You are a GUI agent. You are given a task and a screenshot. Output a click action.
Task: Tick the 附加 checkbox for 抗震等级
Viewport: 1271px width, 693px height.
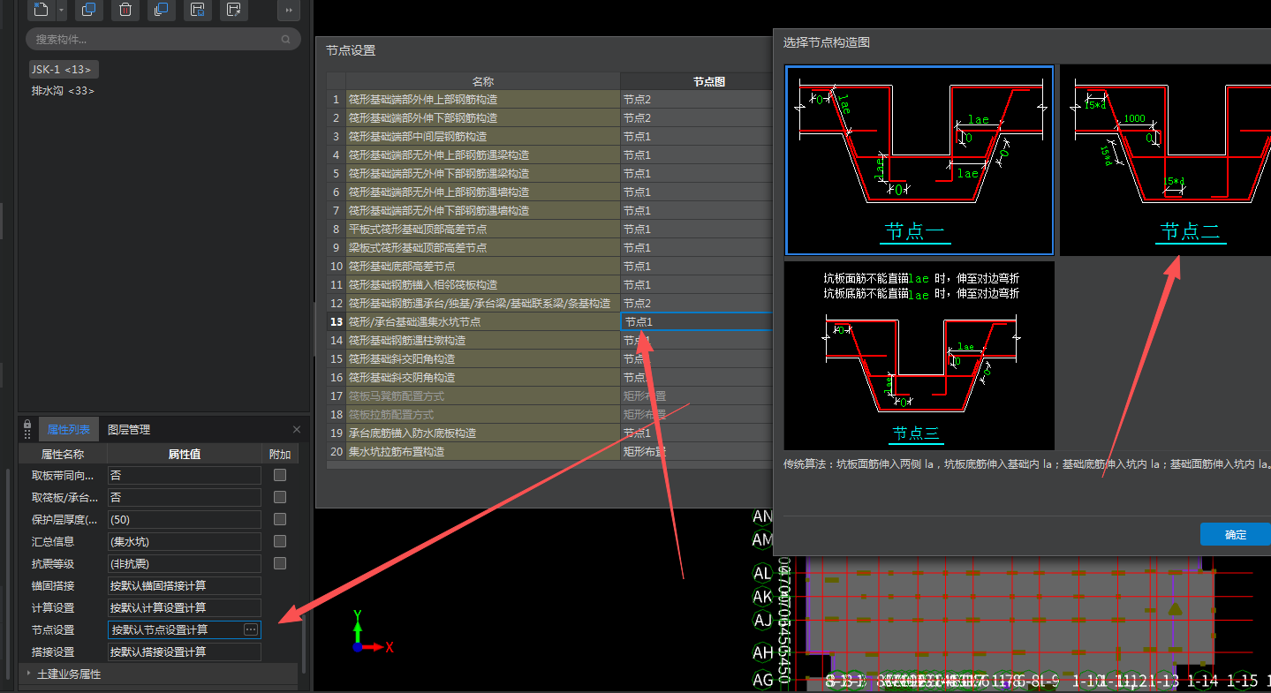click(x=280, y=563)
